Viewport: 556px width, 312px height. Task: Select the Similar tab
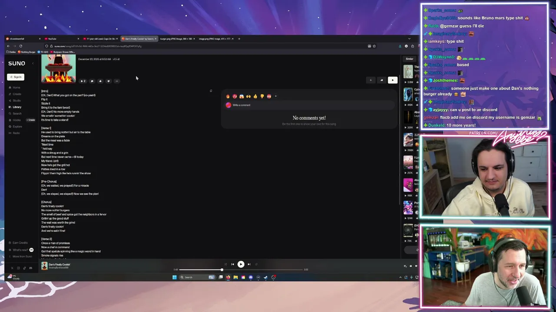tap(409, 59)
